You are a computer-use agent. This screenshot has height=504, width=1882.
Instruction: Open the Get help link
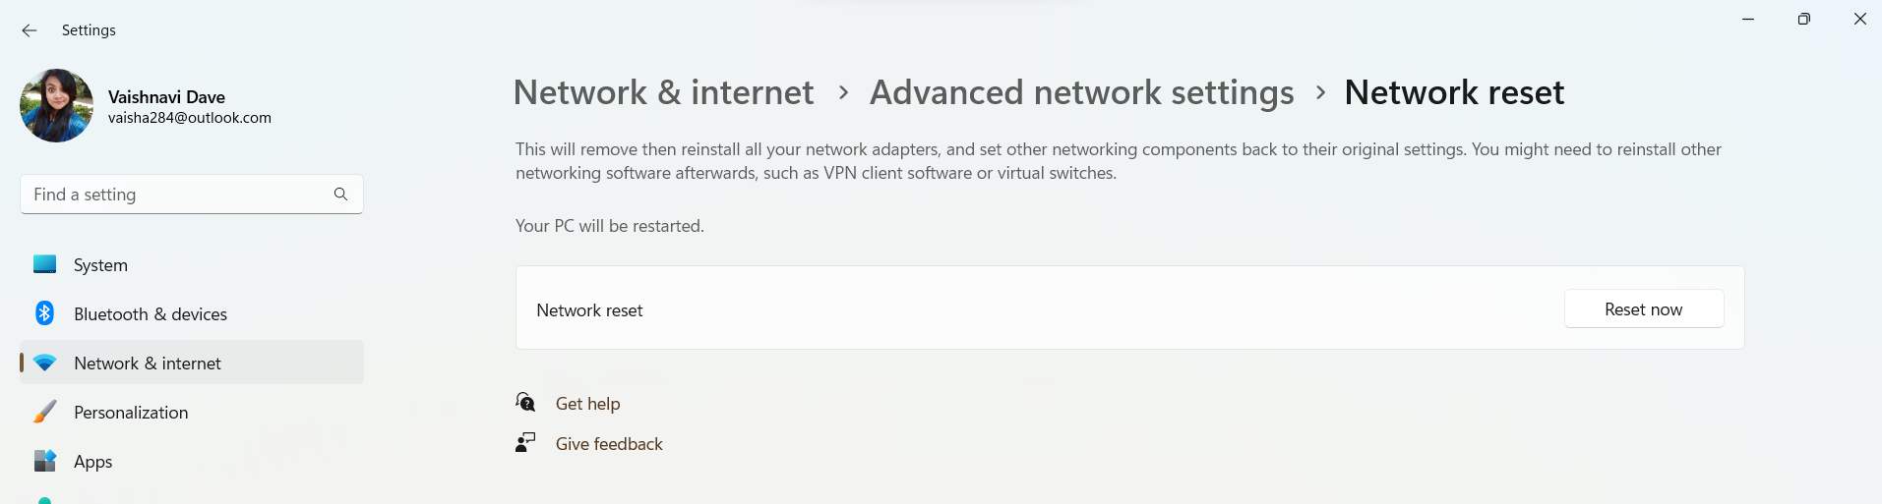(x=587, y=404)
